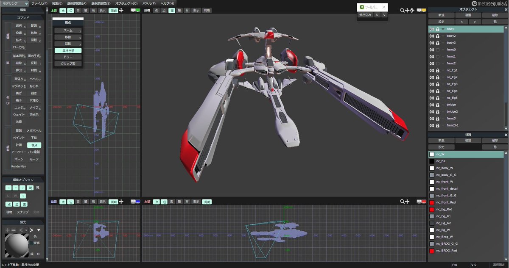The height and width of the screenshot is (268, 509).
Task: Unlock the bridge object via lock icon
Action: (437, 105)
